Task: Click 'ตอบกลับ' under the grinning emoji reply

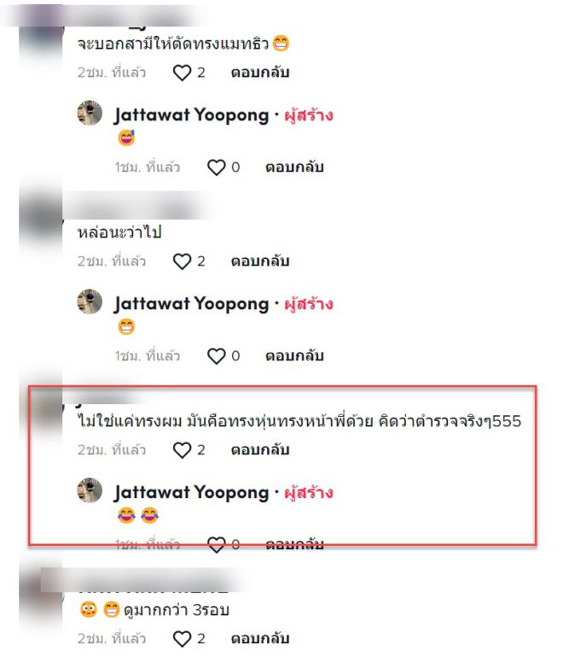Action: 294,356
